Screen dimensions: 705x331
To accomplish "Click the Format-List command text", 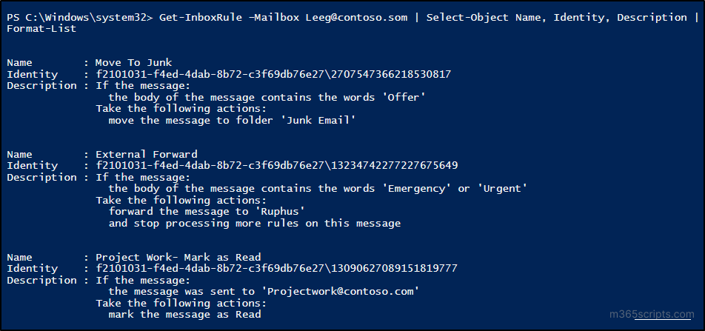I will [x=41, y=29].
